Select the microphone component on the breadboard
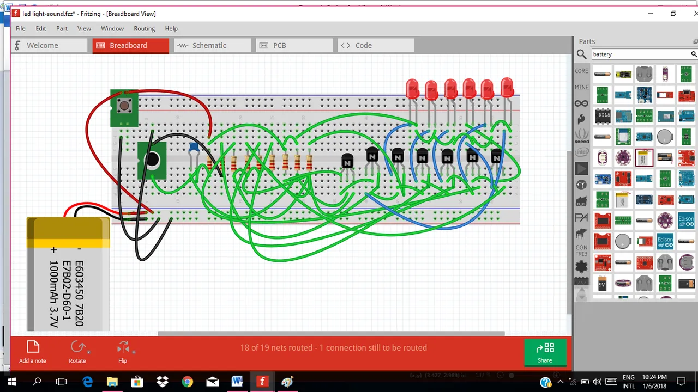The image size is (698, 392). (x=152, y=160)
